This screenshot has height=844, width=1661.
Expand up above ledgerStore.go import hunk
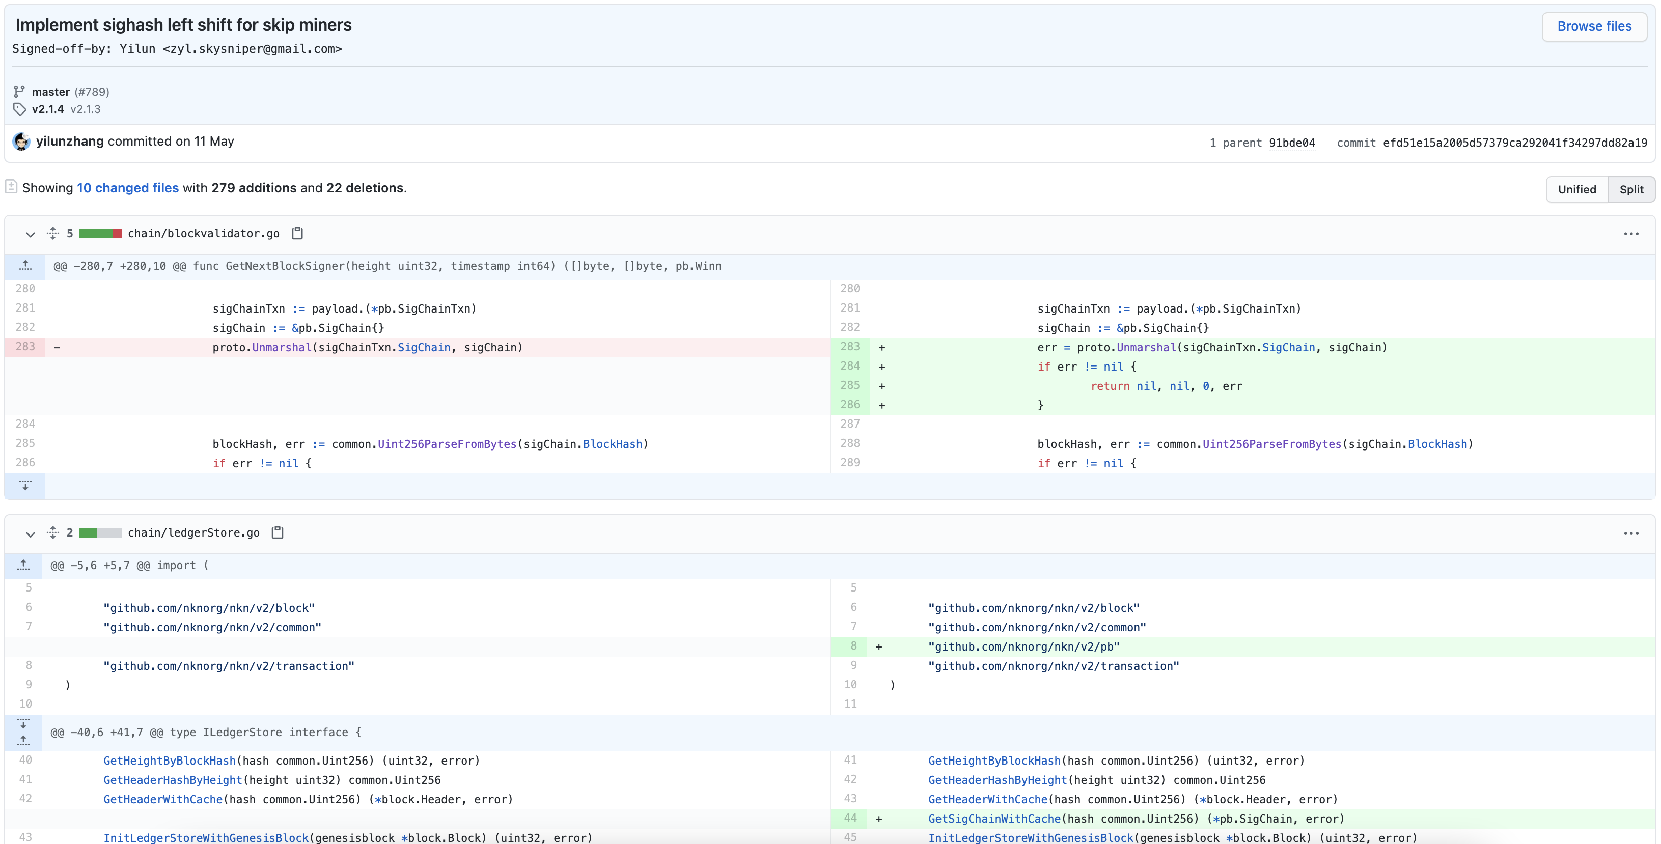coord(24,566)
